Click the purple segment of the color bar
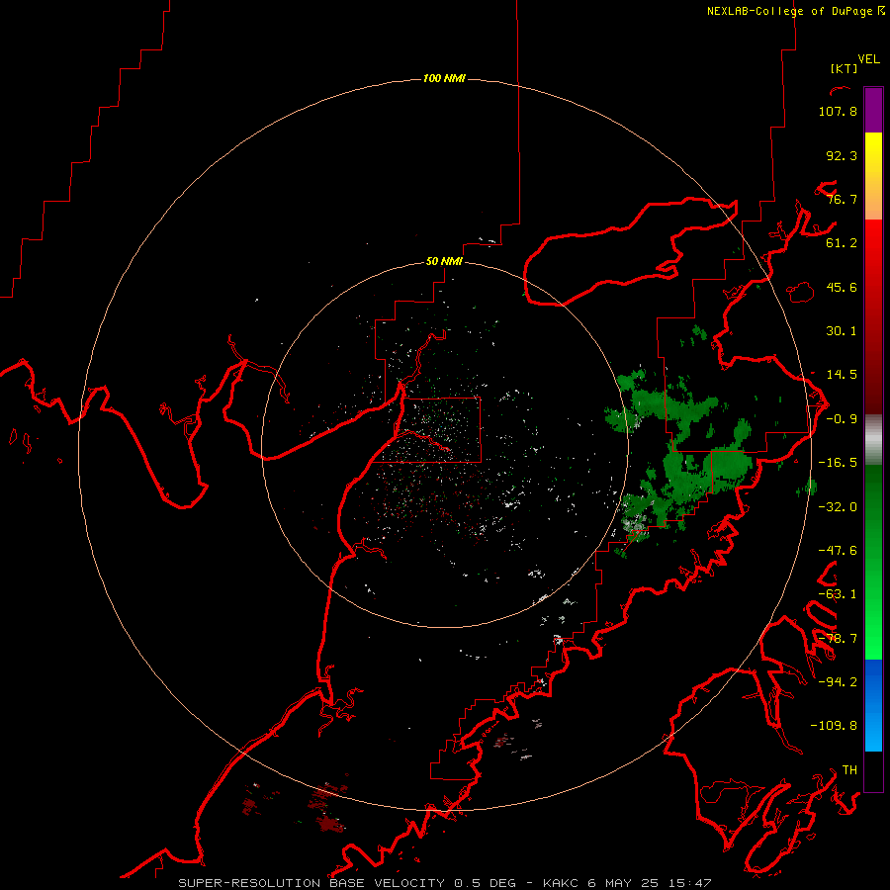 pyautogui.click(x=873, y=110)
